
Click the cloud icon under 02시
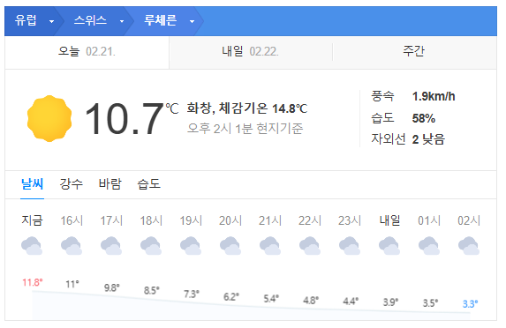click(x=469, y=246)
